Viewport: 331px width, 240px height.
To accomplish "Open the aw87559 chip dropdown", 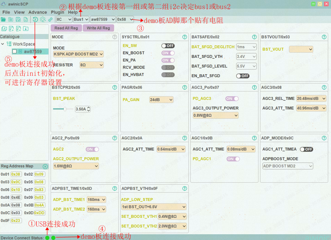I will tap(103, 19).
